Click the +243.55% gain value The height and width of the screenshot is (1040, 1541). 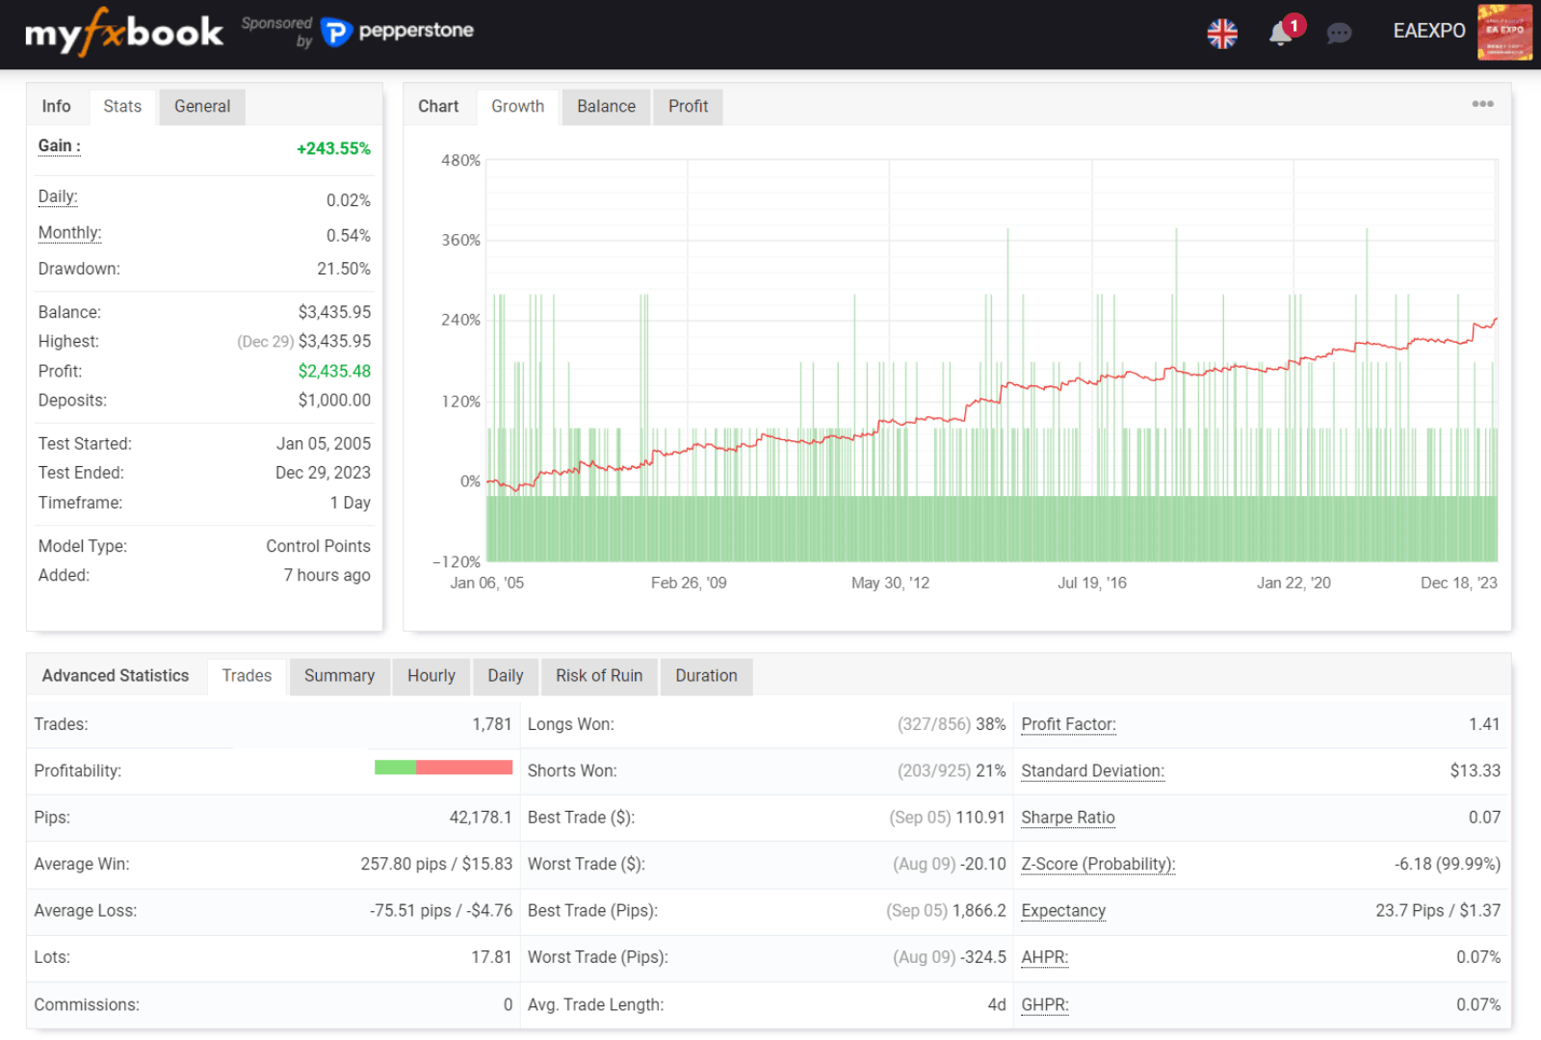click(333, 148)
